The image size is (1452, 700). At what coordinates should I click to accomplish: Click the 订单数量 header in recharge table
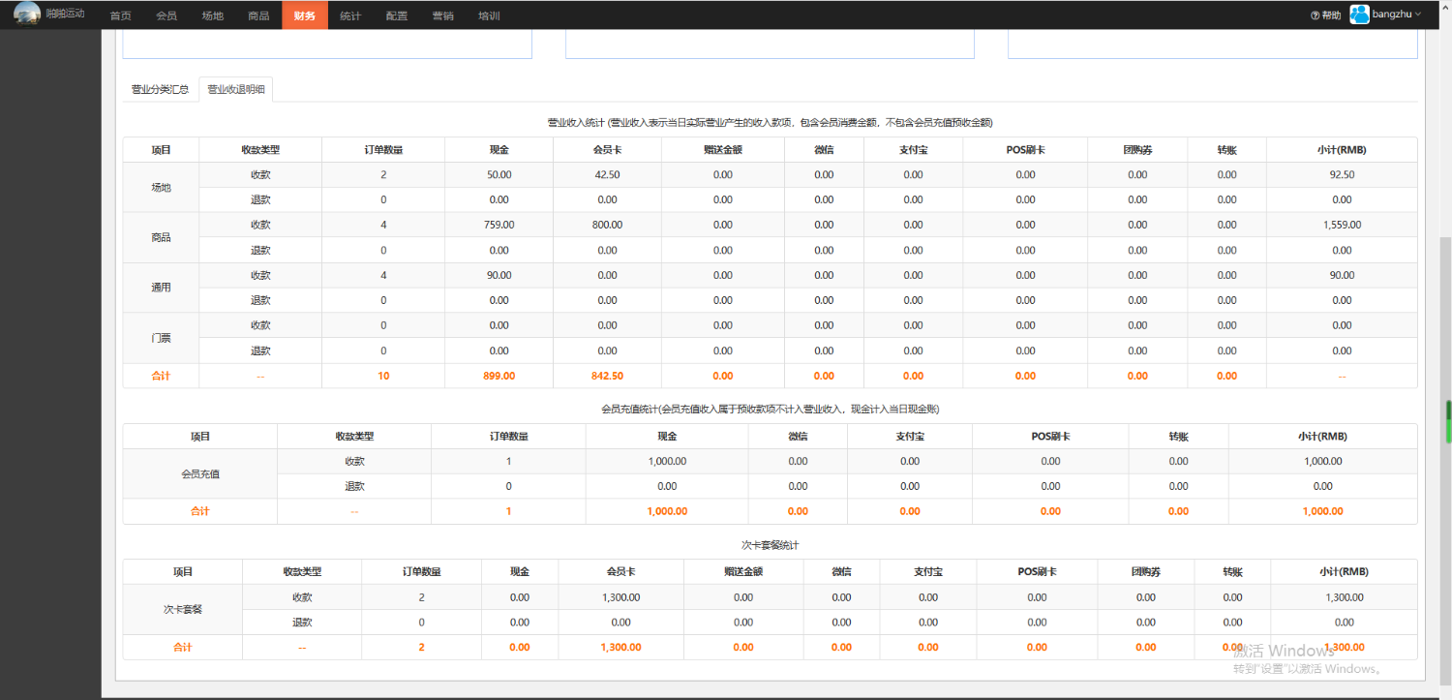coord(508,437)
